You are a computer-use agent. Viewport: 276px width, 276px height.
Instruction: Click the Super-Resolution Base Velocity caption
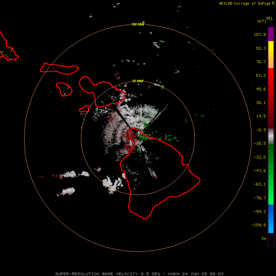coord(140,274)
